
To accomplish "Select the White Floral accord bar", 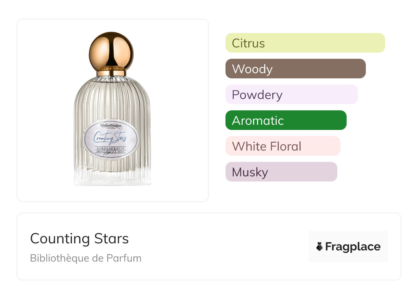I will coord(282,146).
